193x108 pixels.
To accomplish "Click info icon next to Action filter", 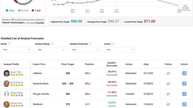I will pyautogui.click(x=113, y=44).
